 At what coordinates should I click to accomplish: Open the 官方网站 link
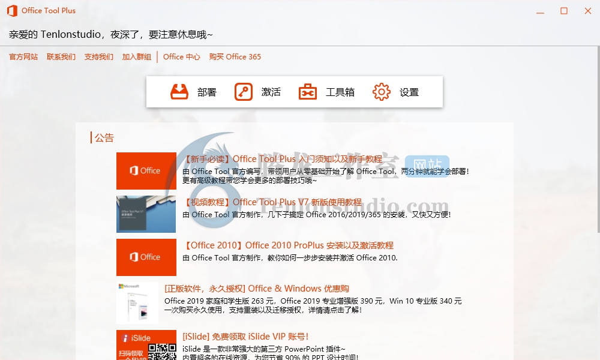[23, 57]
